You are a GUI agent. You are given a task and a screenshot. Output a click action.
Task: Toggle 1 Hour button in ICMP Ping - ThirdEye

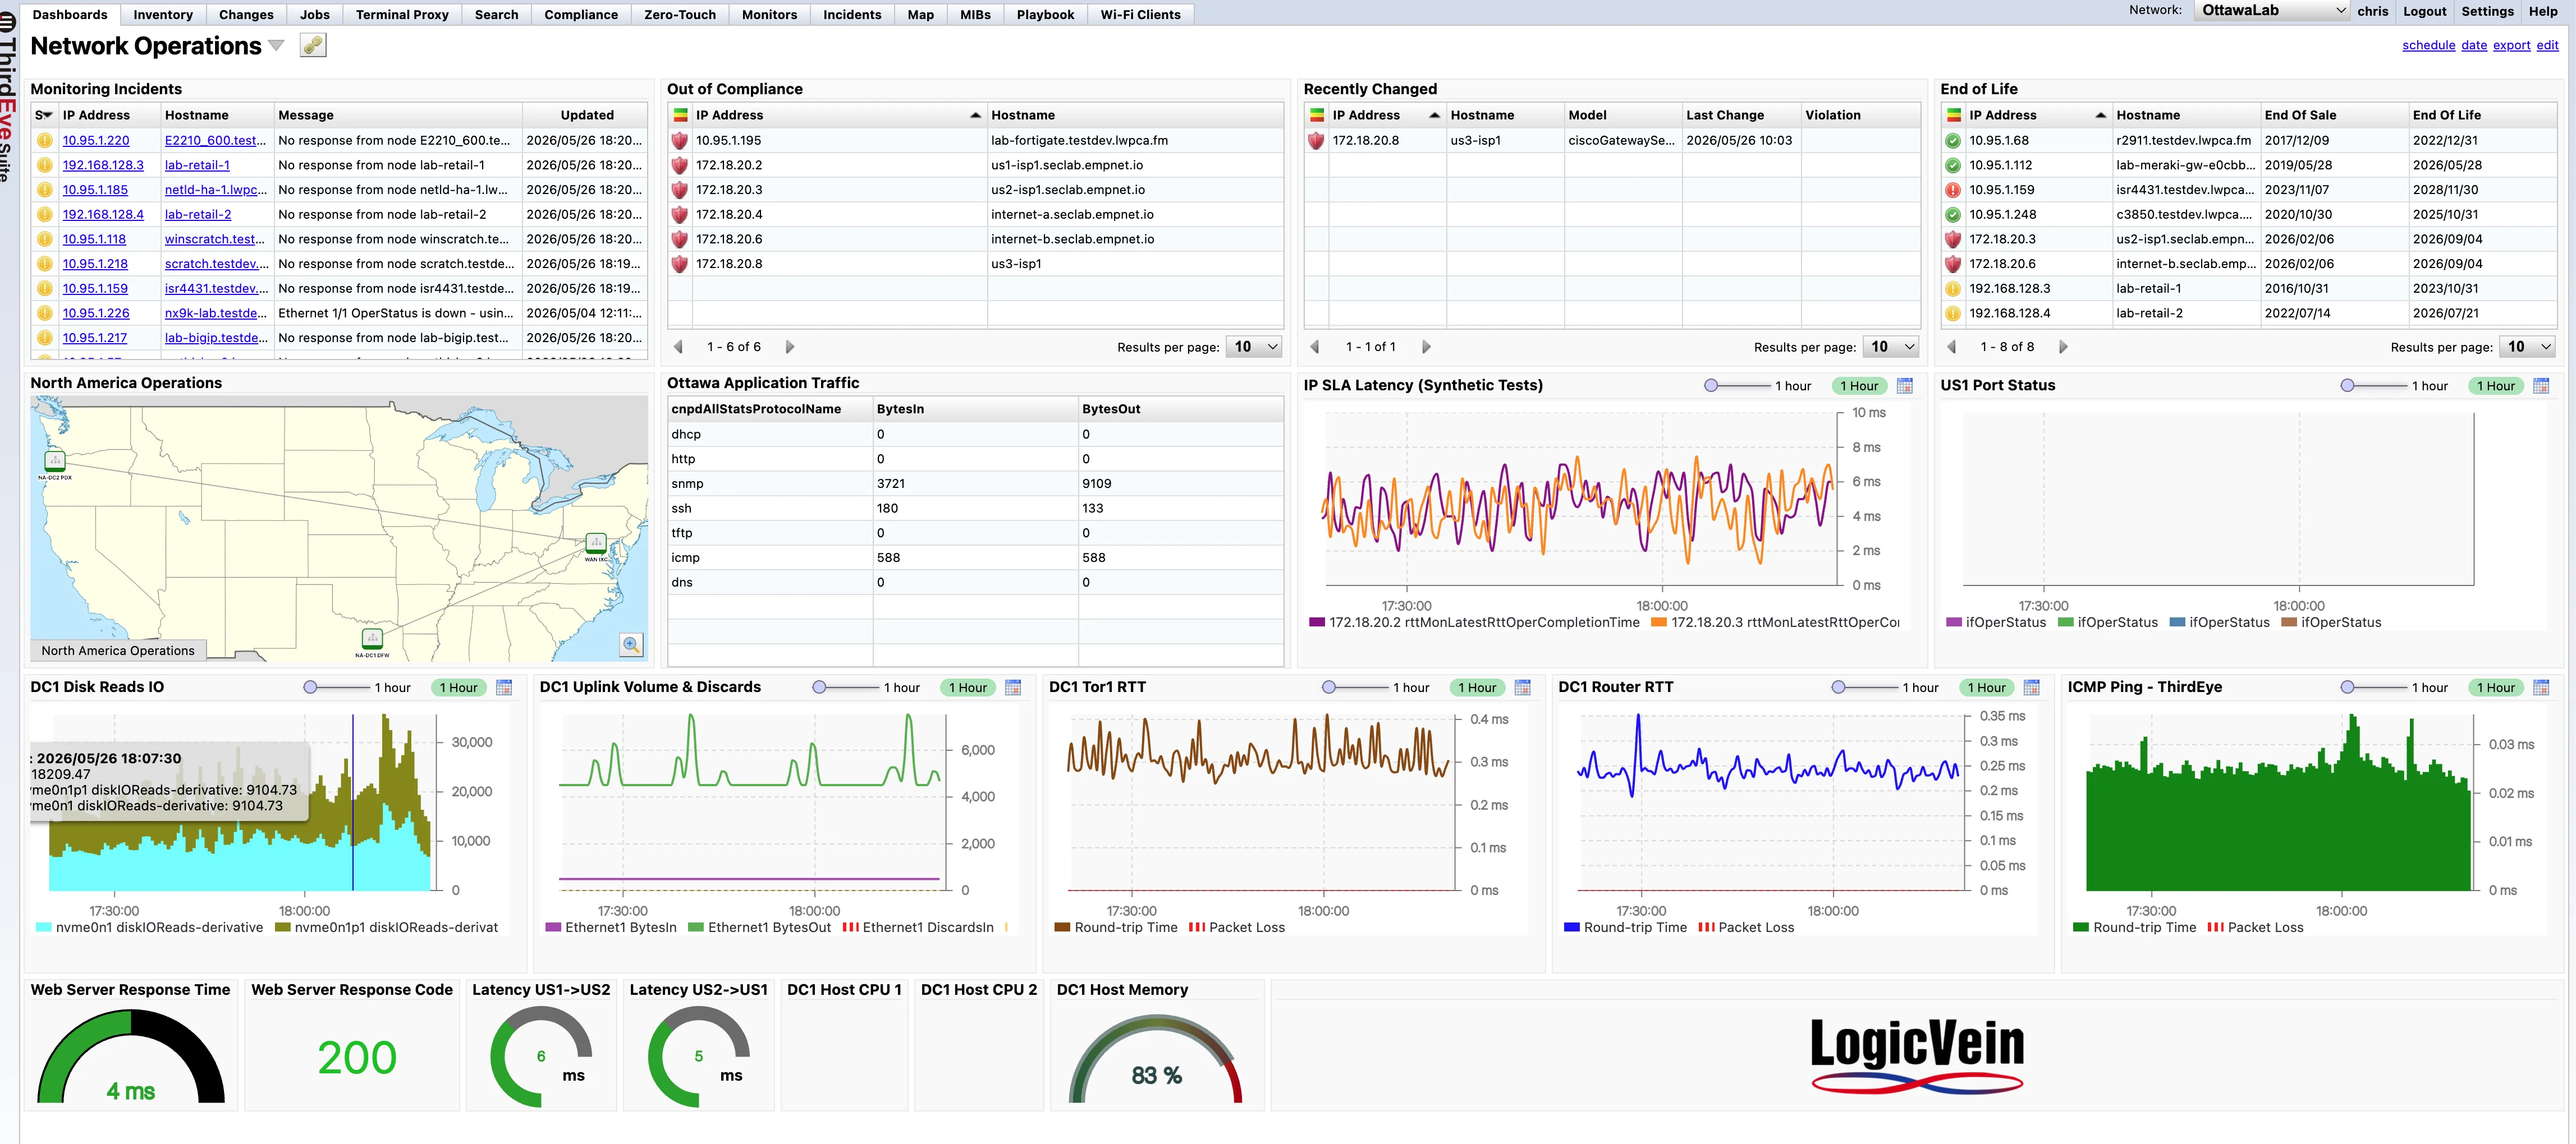(x=2495, y=688)
